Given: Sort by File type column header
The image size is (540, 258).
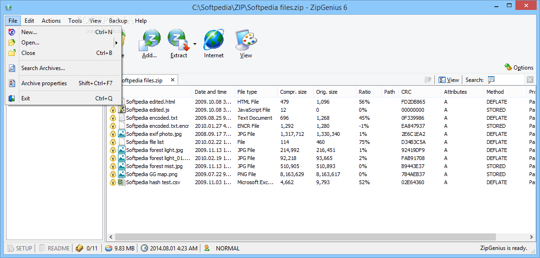Looking at the screenshot, I should [256, 92].
